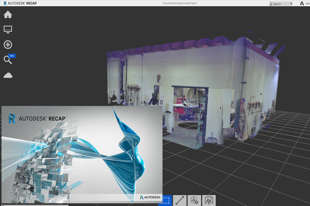This screenshot has height=206, width=310.
Task: Open the Navigation compass icon
Action: point(8,45)
